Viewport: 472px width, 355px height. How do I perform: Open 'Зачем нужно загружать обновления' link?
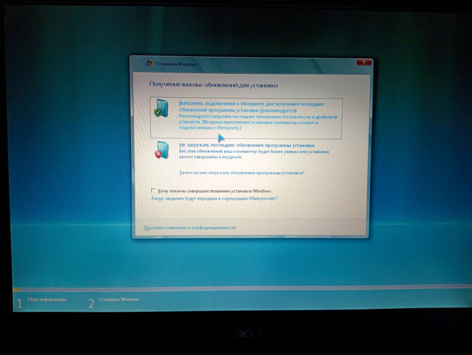(242, 173)
